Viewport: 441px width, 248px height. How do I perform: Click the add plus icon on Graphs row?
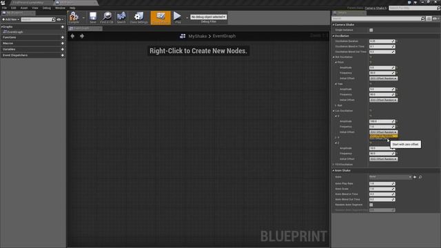(x=63, y=27)
